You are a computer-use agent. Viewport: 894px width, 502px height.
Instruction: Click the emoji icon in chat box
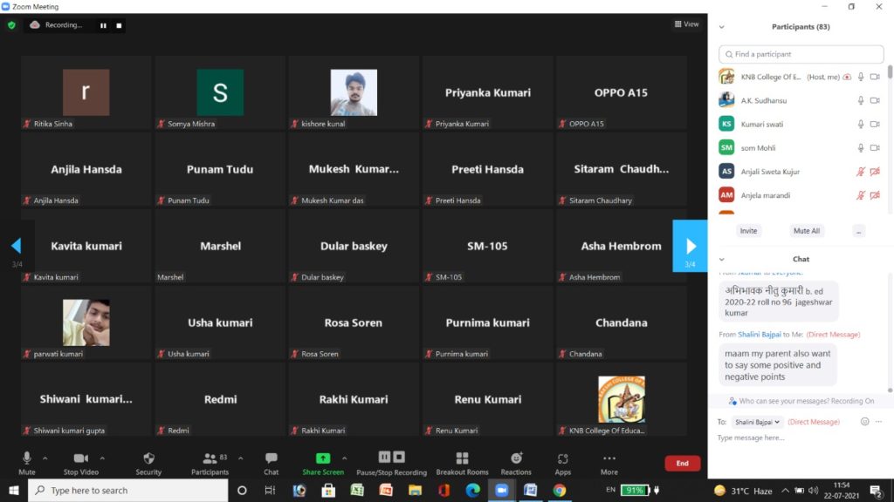coord(864,422)
